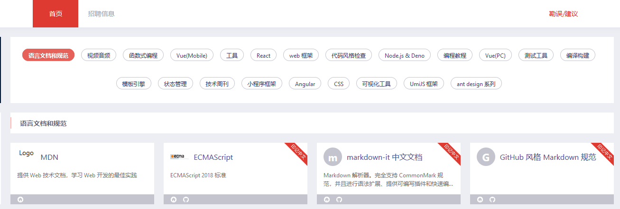The width and height of the screenshot is (620, 209).
Task: Select the 代码风格检查 category tag
Action: coord(349,55)
